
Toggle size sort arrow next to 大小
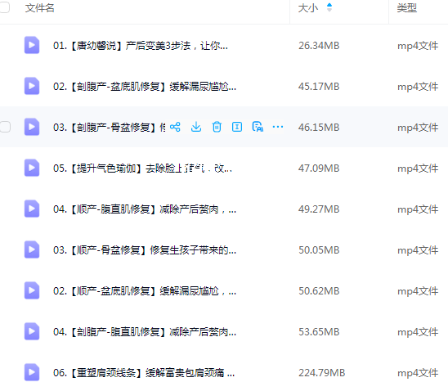[329, 7]
